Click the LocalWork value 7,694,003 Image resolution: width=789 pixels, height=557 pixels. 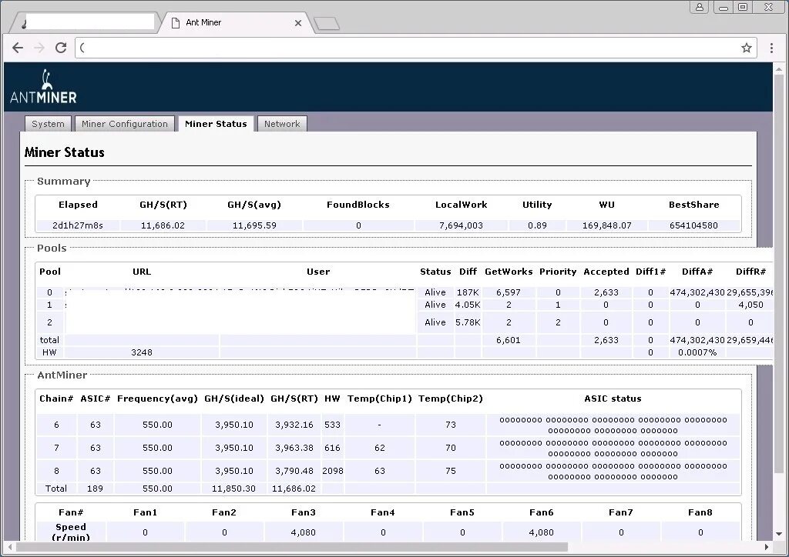[x=461, y=225]
